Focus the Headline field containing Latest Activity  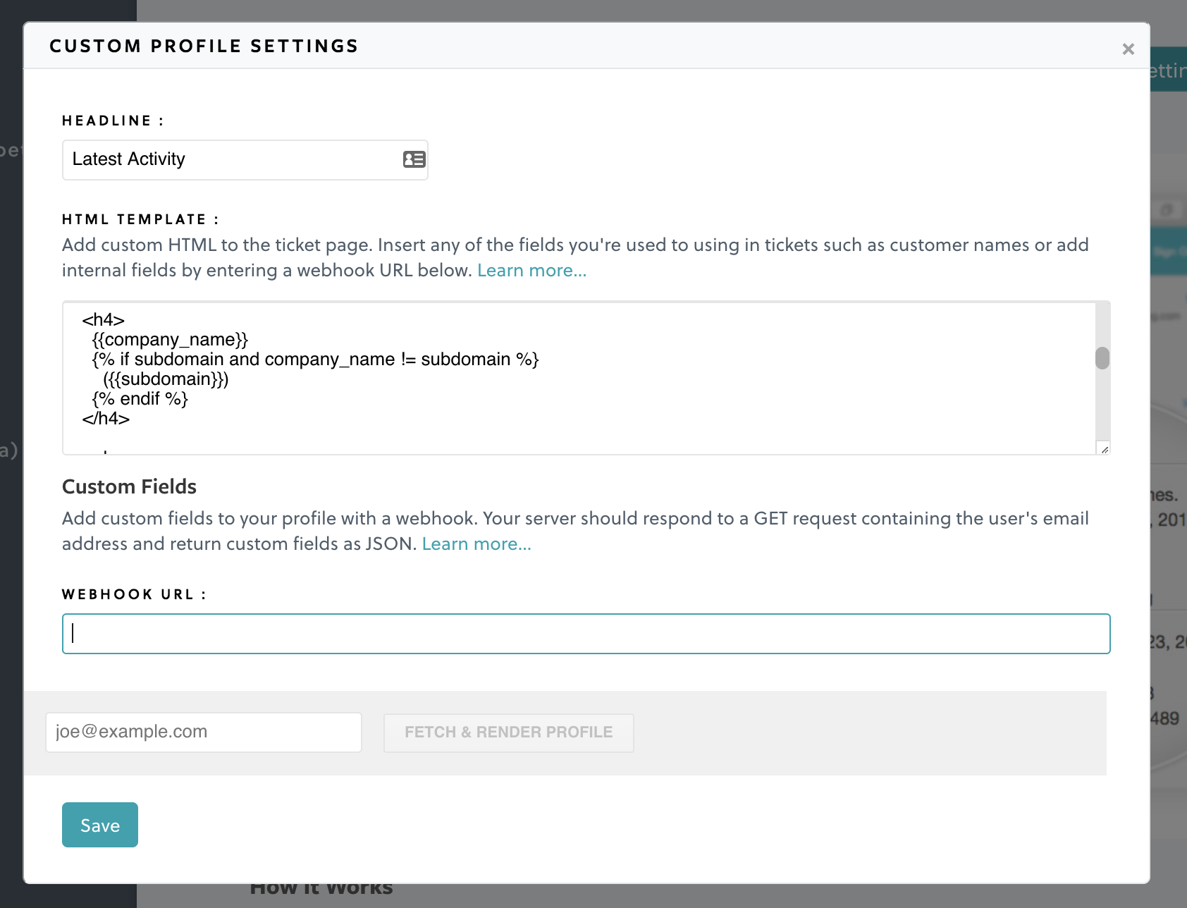point(233,159)
